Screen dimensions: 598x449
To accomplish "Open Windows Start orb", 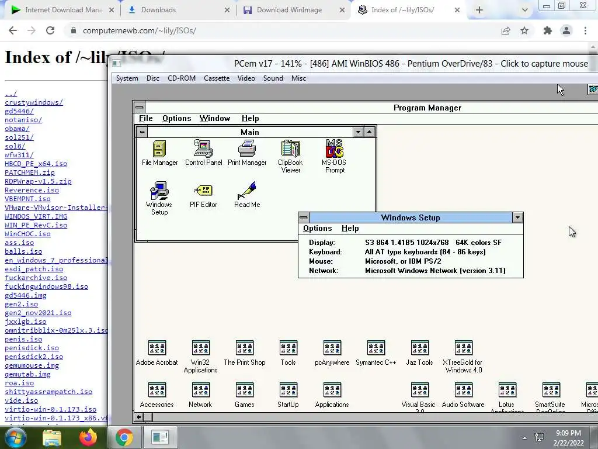I will pos(15,437).
